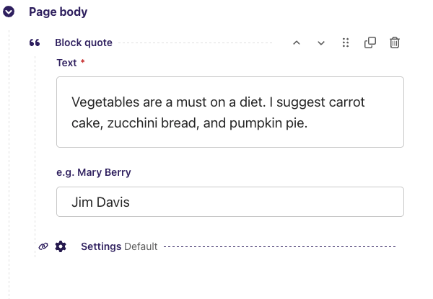
Task: Focus the Jim Davis attribution field
Action: coord(230,202)
